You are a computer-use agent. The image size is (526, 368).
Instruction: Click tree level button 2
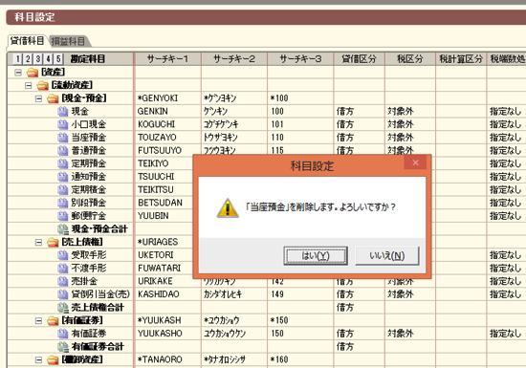click(x=28, y=59)
